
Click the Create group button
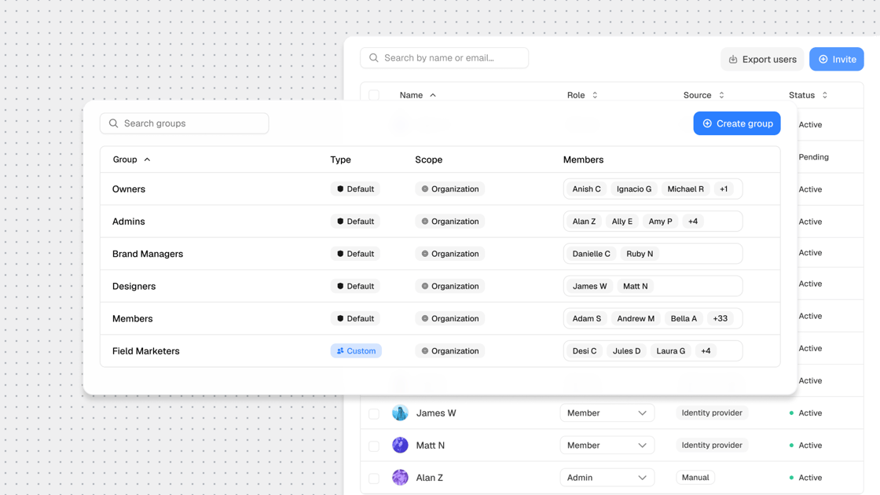click(737, 123)
